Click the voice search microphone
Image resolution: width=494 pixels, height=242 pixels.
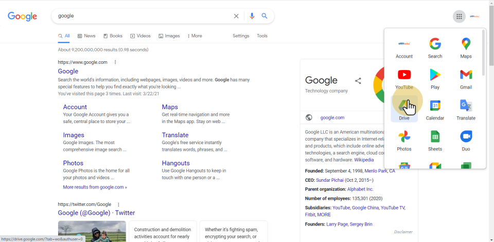(x=252, y=16)
